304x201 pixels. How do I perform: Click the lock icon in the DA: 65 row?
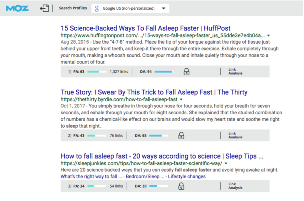tap(181, 135)
